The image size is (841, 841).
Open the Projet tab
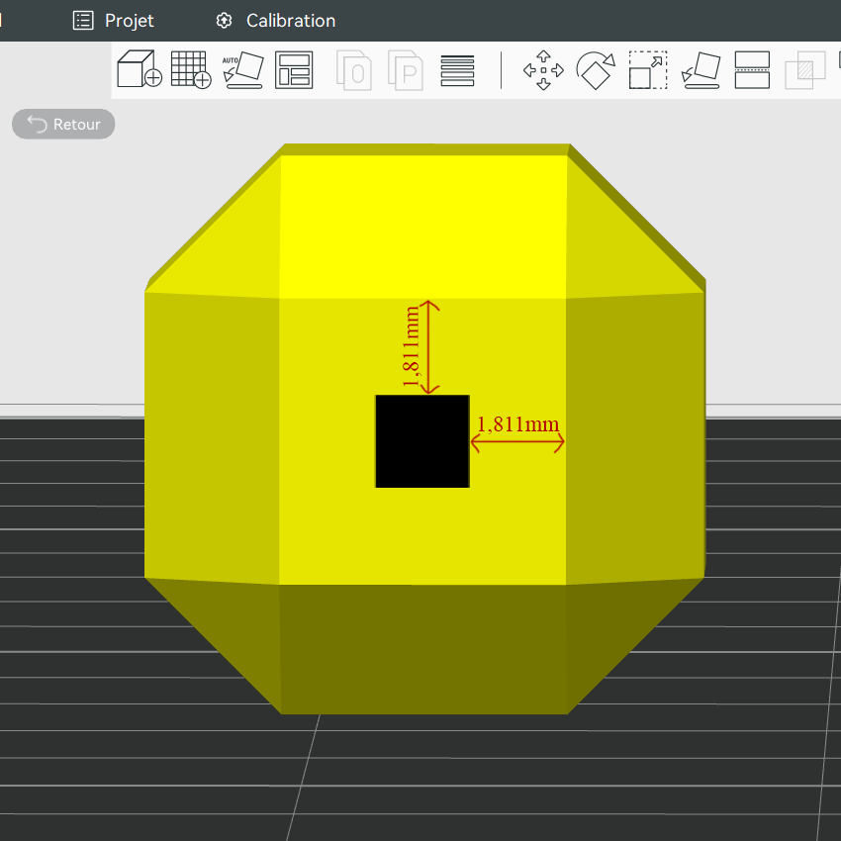(x=114, y=21)
